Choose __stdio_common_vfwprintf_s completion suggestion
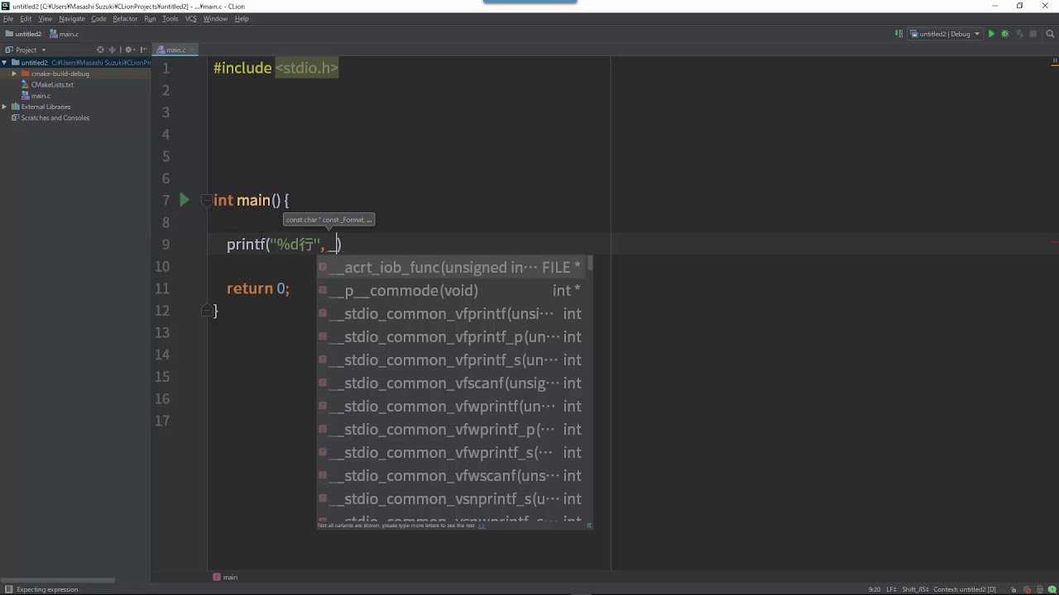 click(x=452, y=452)
